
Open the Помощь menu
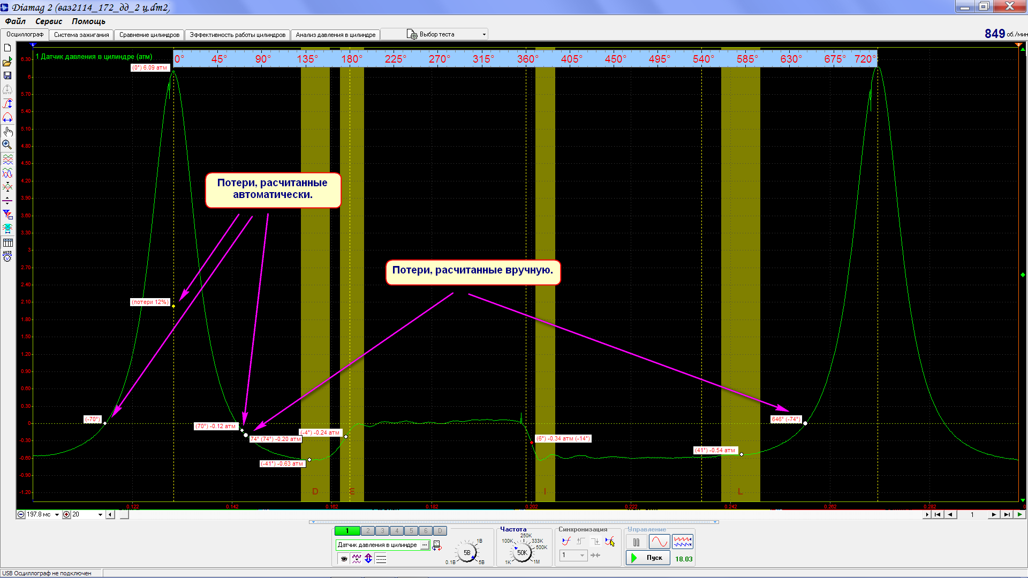tap(88, 21)
